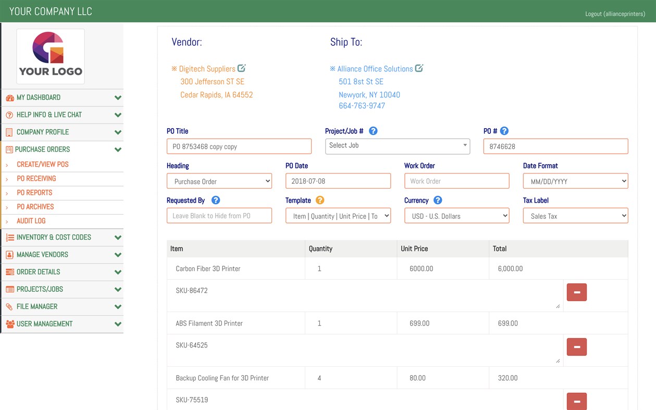Change the Tax Label dropdown selection
This screenshot has height=410, width=656.
point(575,215)
